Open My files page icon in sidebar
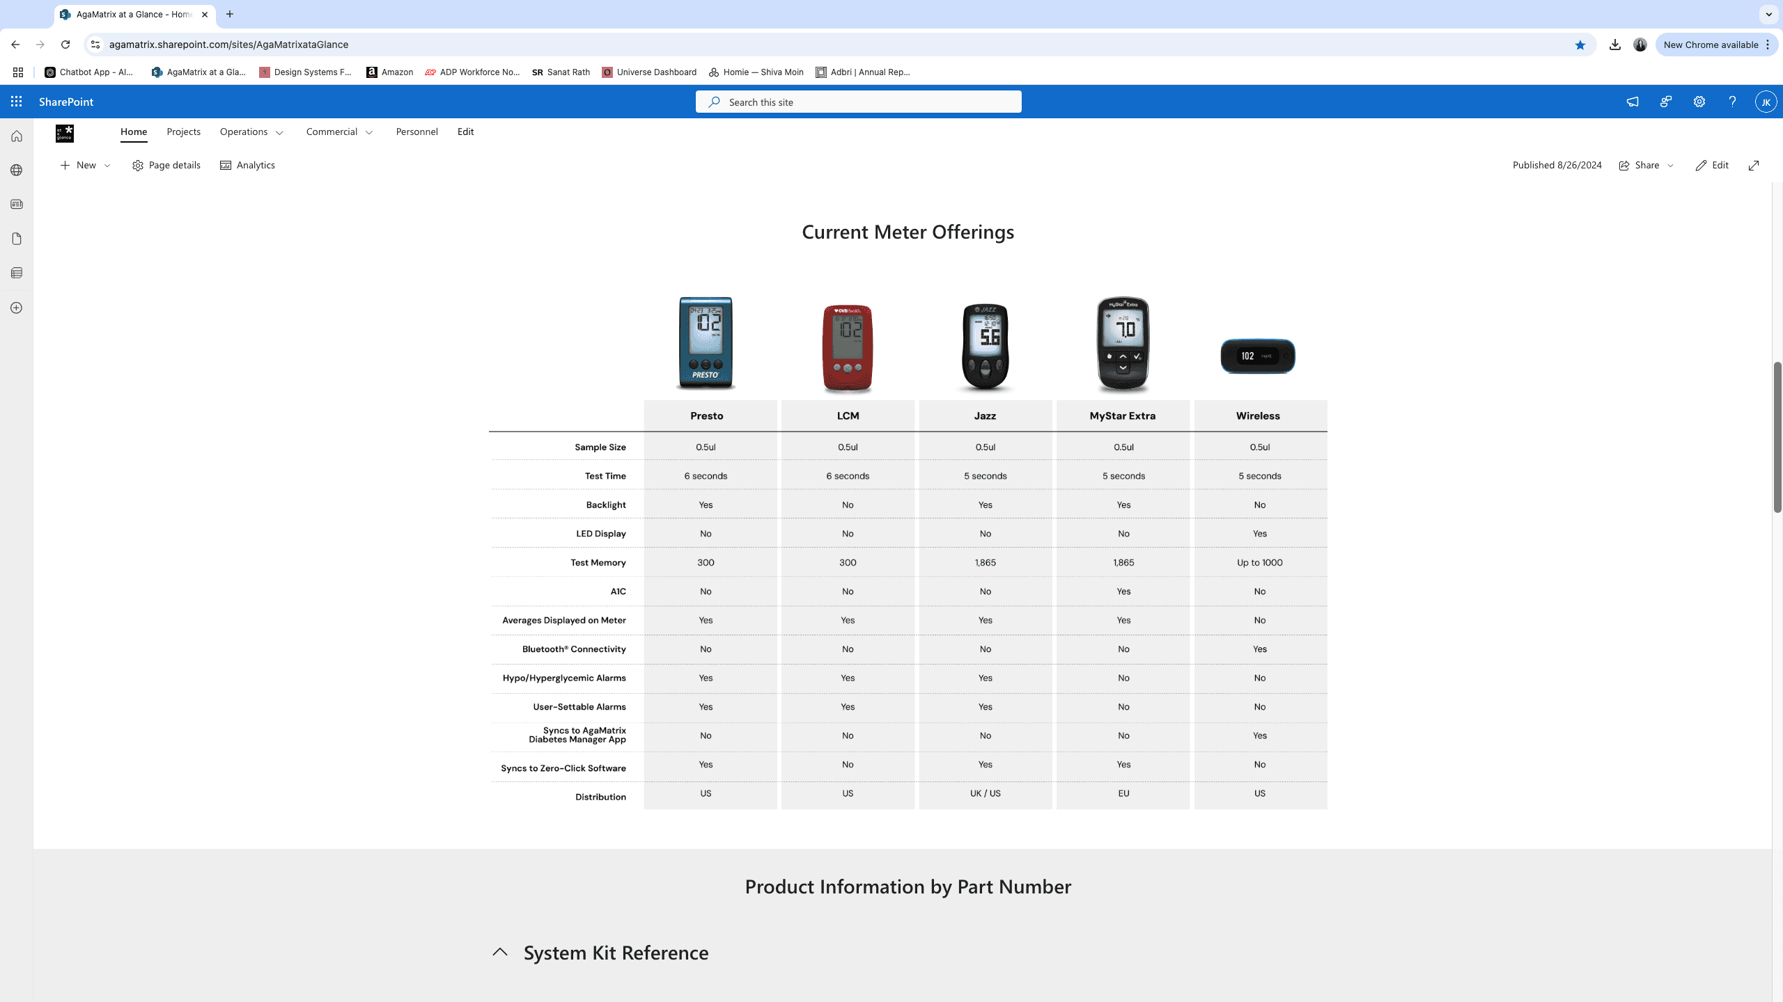The width and height of the screenshot is (1783, 1002). pos(17,239)
